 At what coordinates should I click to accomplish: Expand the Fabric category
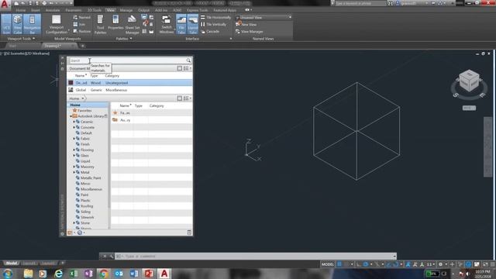(x=74, y=139)
